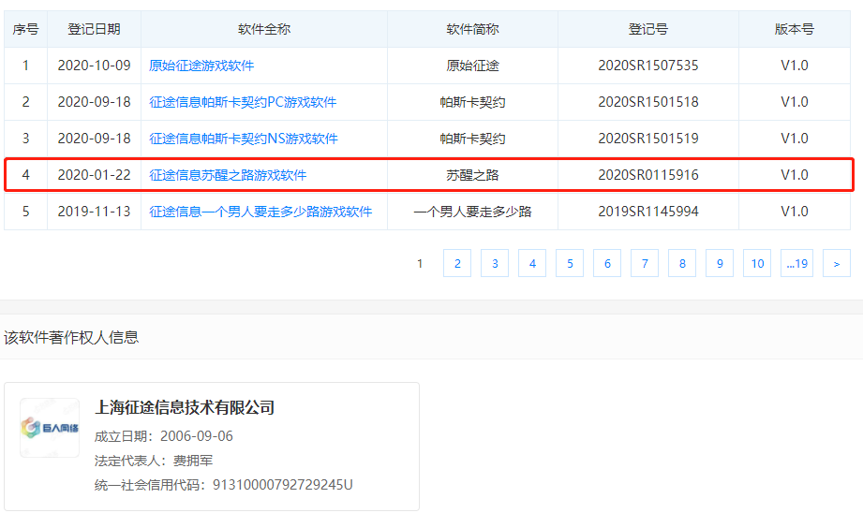Click the 软件简称 column header

(x=473, y=29)
